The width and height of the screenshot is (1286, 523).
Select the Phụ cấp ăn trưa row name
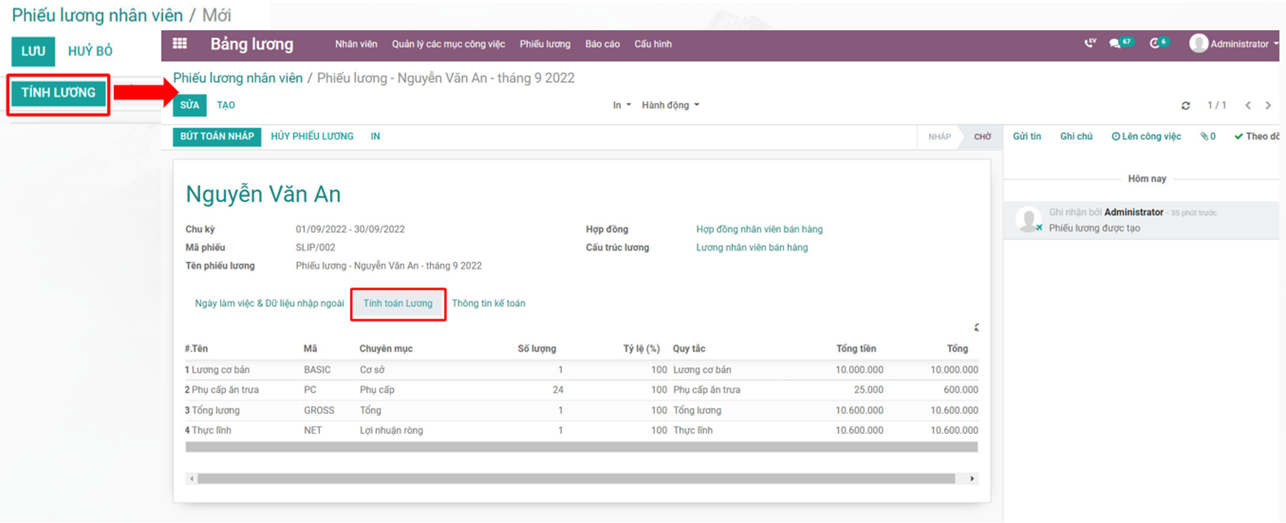(x=225, y=390)
